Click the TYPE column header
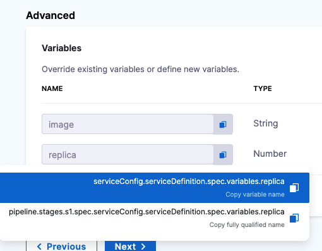Viewport: 322px width, 251px height. 263,89
